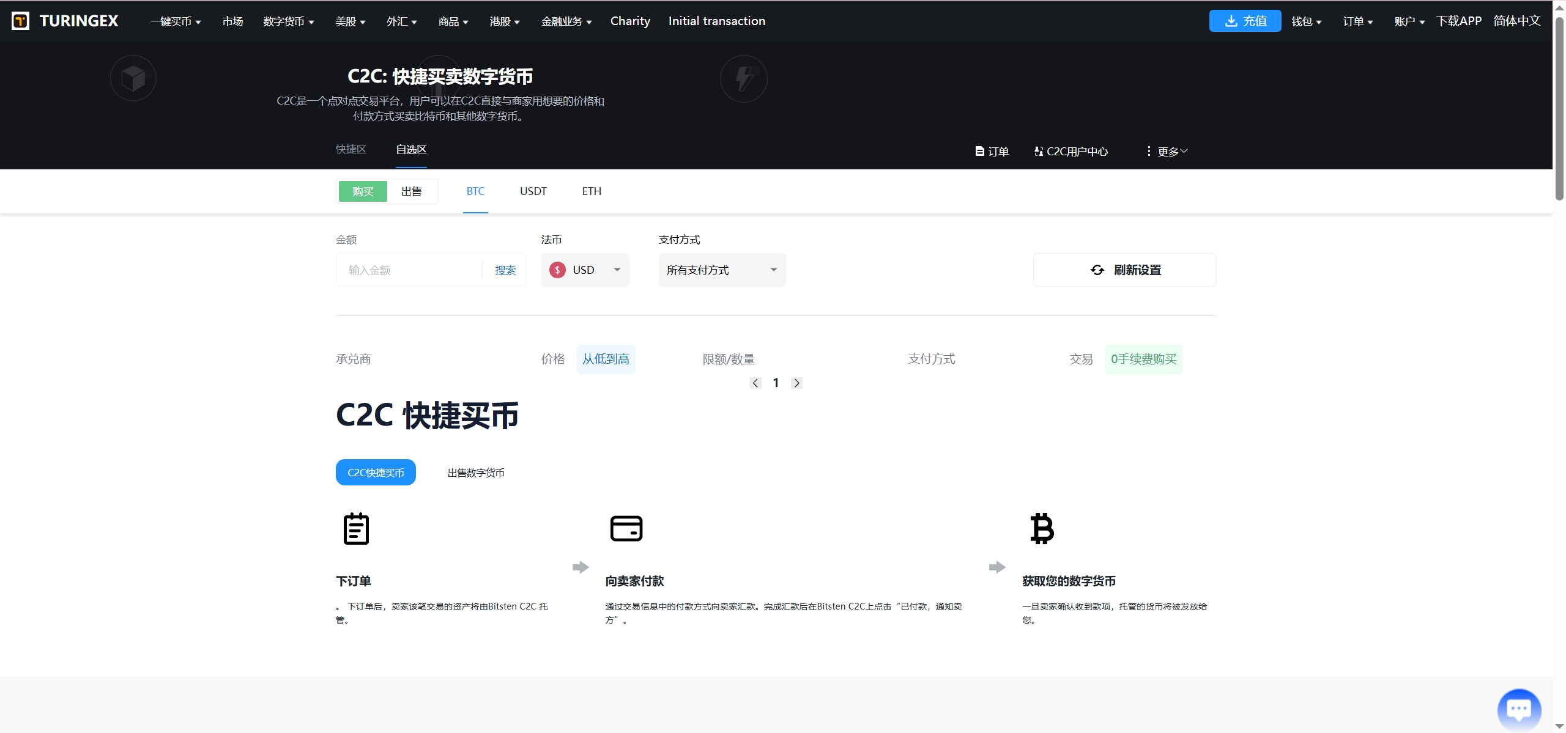Click page number 1
Viewport: 1566px width, 733px height.
[x=776, y=383]
